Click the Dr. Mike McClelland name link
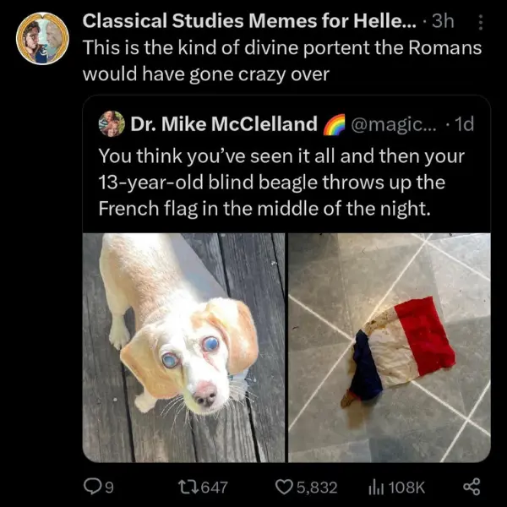Image resolution: width=507 pixels, height=507 pixels. click(224, 125)
